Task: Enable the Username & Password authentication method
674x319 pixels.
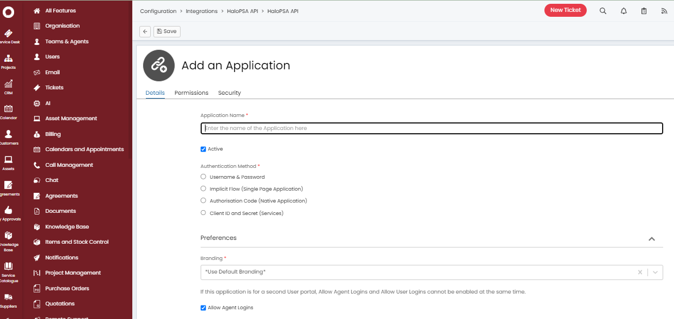Action: click(203, 177)
